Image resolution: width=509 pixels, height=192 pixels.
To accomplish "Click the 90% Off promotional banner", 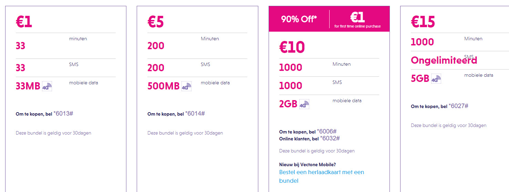I will [299, 19].
